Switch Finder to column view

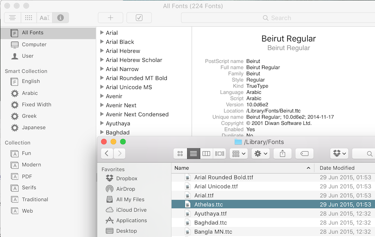coord(206,154)
